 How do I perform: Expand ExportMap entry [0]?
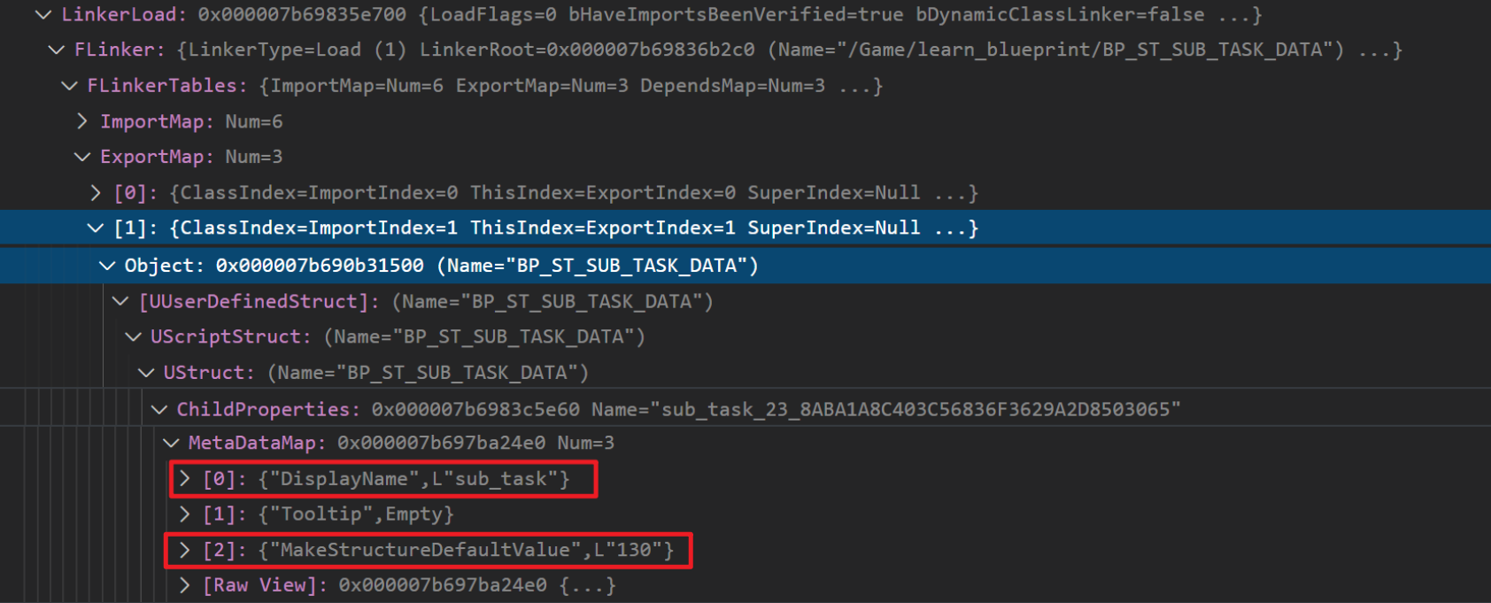pyautogui.click(x=96, y=193)
